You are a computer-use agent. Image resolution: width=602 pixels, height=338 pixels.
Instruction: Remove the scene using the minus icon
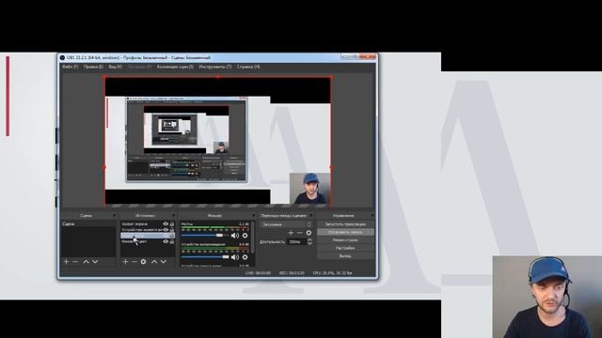pyautogui.click(x=75, y=262)
